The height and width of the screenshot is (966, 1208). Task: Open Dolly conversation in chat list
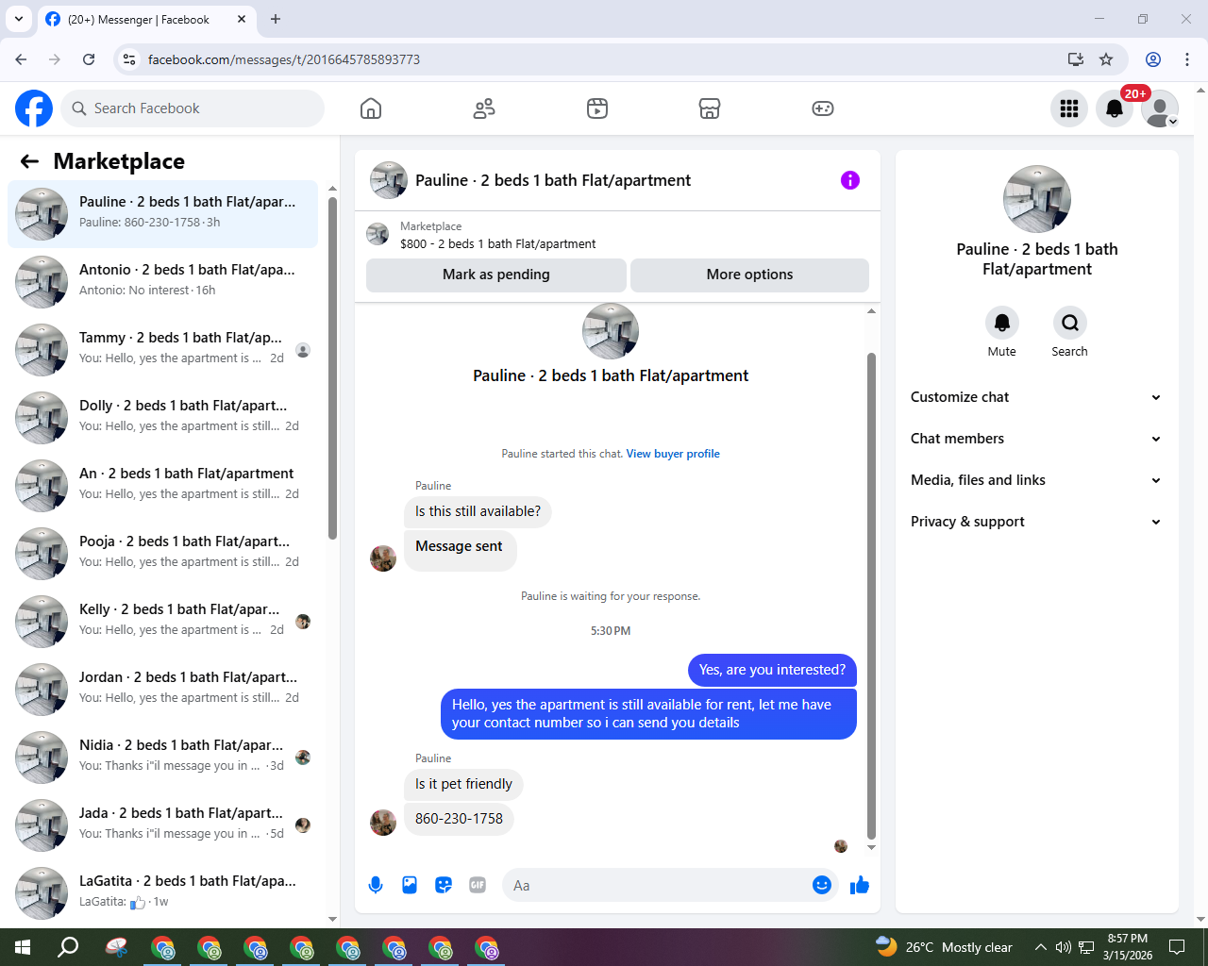tap(162, 418)
